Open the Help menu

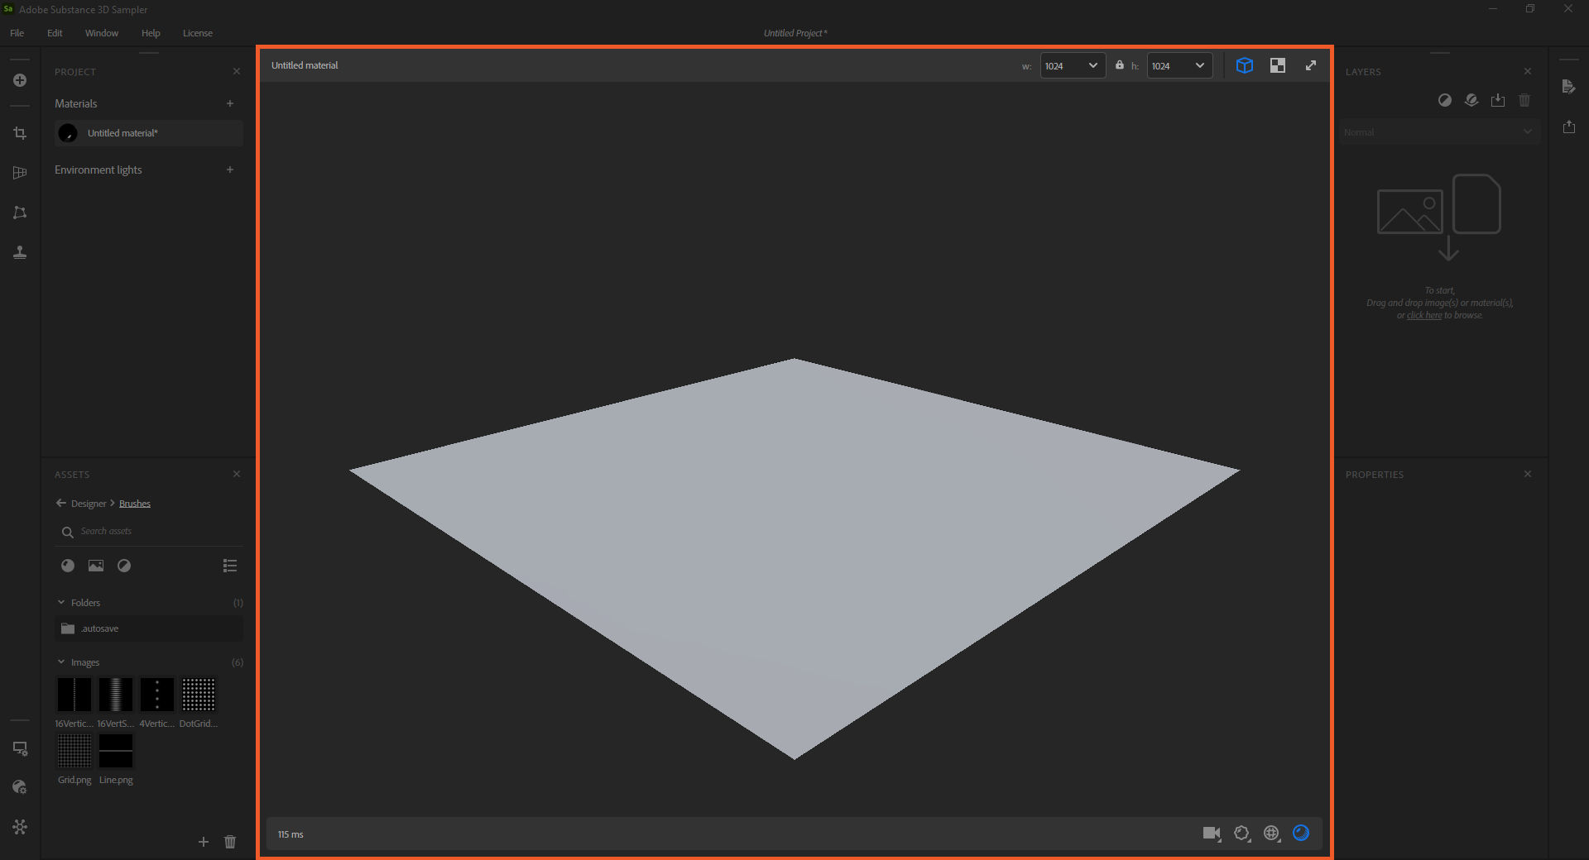(151, 33)
